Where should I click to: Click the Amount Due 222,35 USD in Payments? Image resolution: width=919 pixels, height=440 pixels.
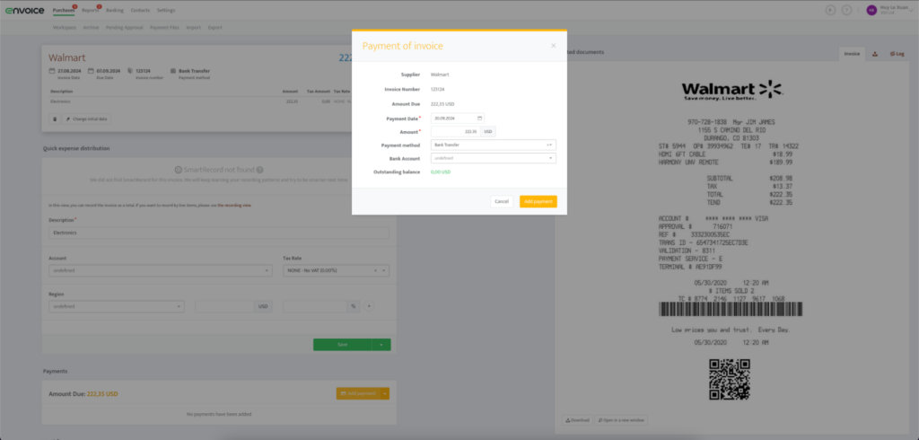tap(83, 393)
